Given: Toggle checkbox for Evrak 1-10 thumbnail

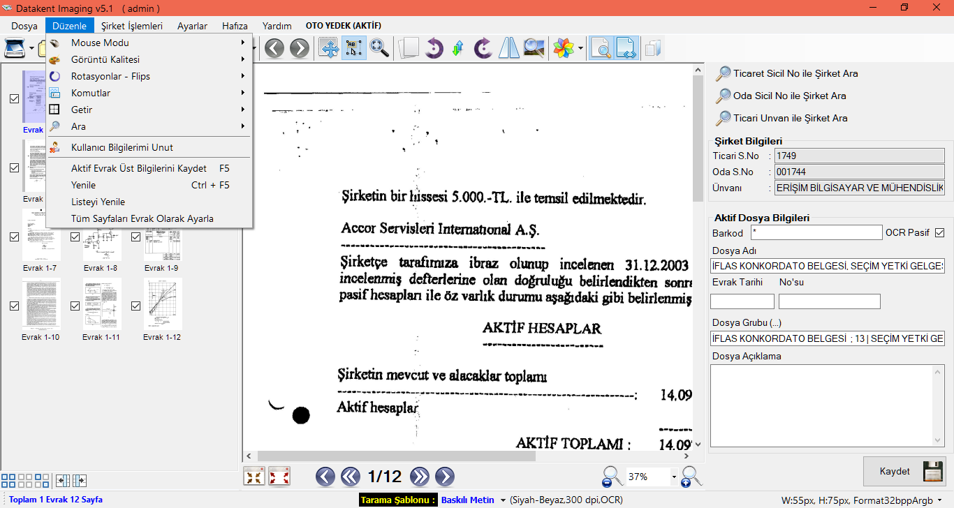Looking at the screenshot, I should (15, 306).
